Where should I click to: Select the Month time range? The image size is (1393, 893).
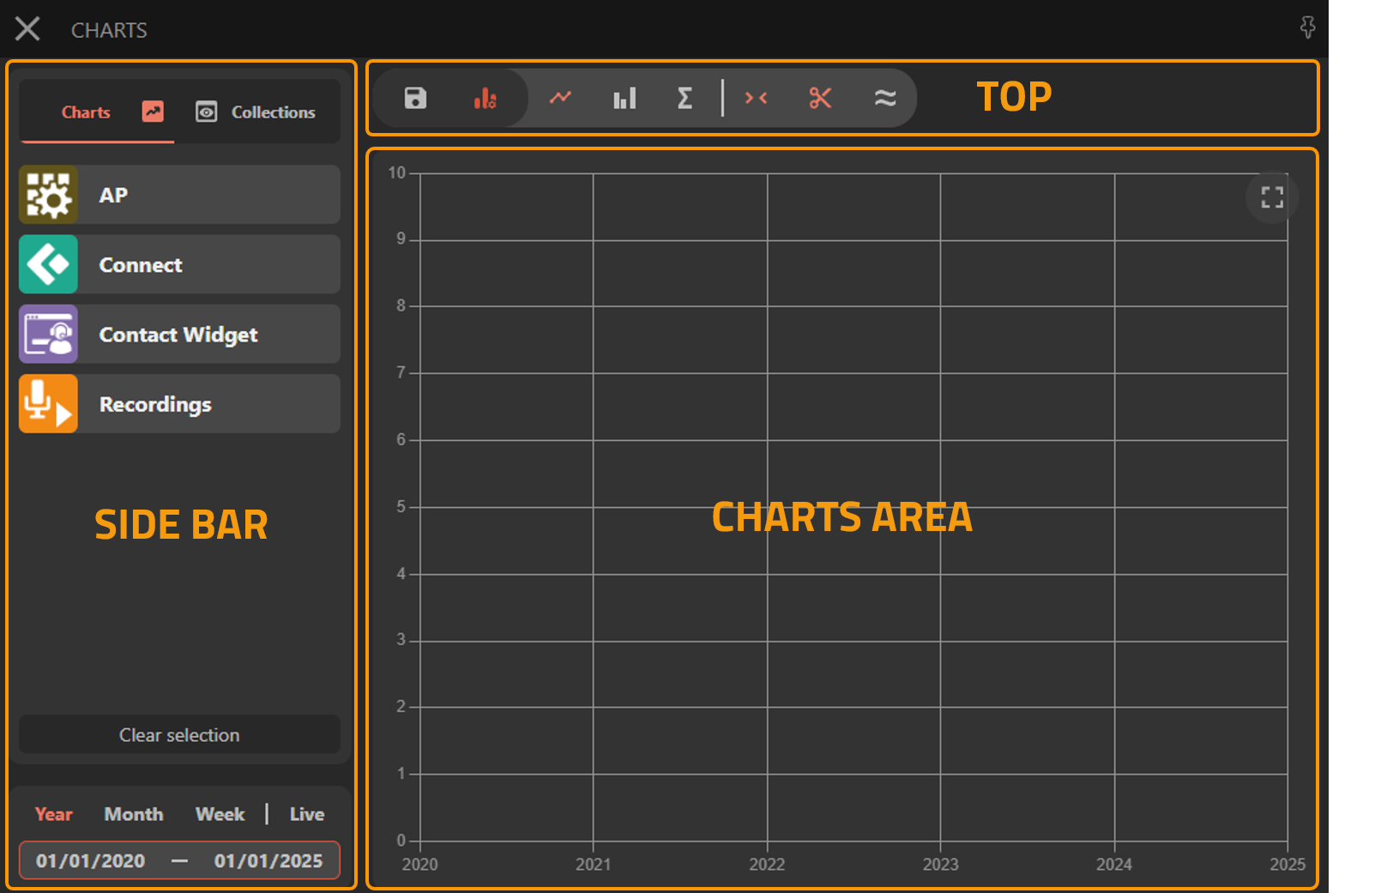[134, 814]
